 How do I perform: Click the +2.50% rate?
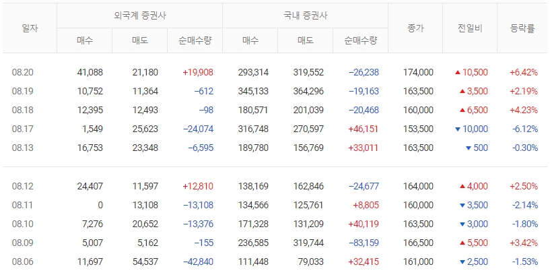click(x=524, y=186)
